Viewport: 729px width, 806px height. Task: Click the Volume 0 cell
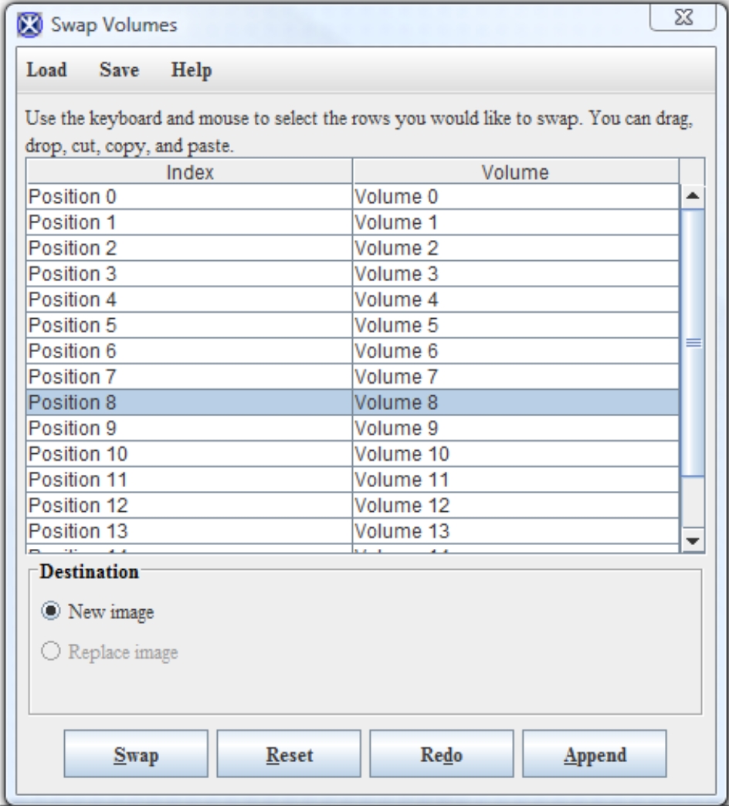[x=515, y=198]
